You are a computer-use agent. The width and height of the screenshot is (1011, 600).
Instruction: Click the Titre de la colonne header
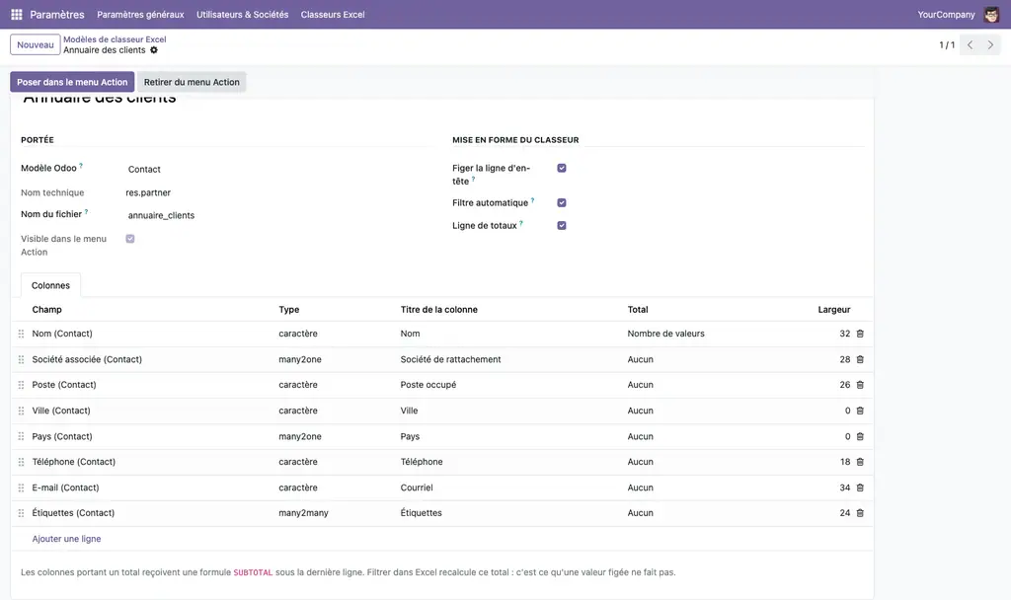[x=439, y=309]
